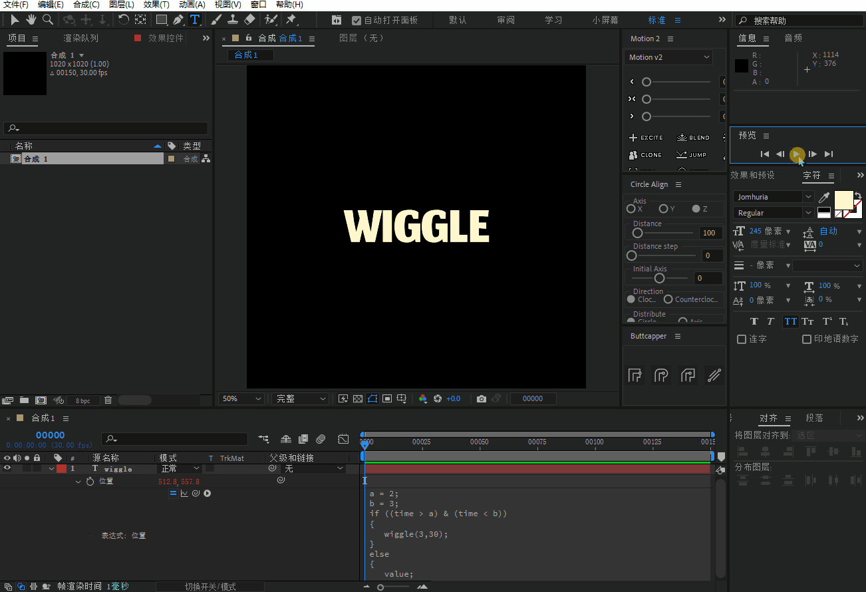
Task: Open the Jomhuria font family dropdown
Action: (x=774, y=197)
